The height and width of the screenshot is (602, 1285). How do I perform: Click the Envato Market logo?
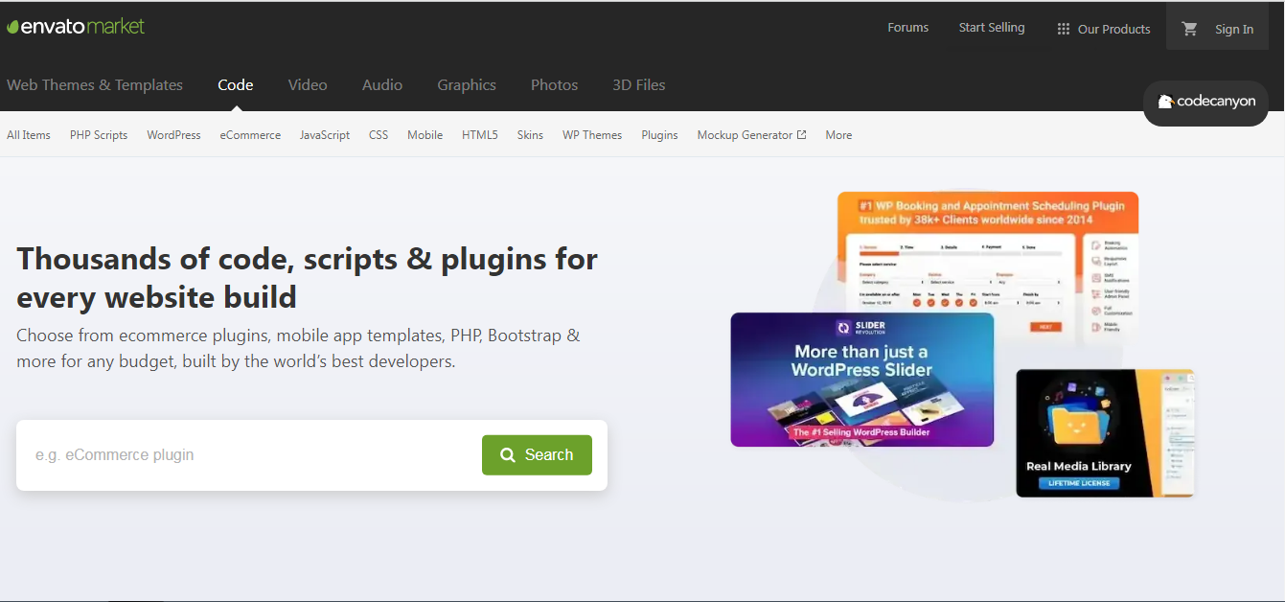pos(76,27)
